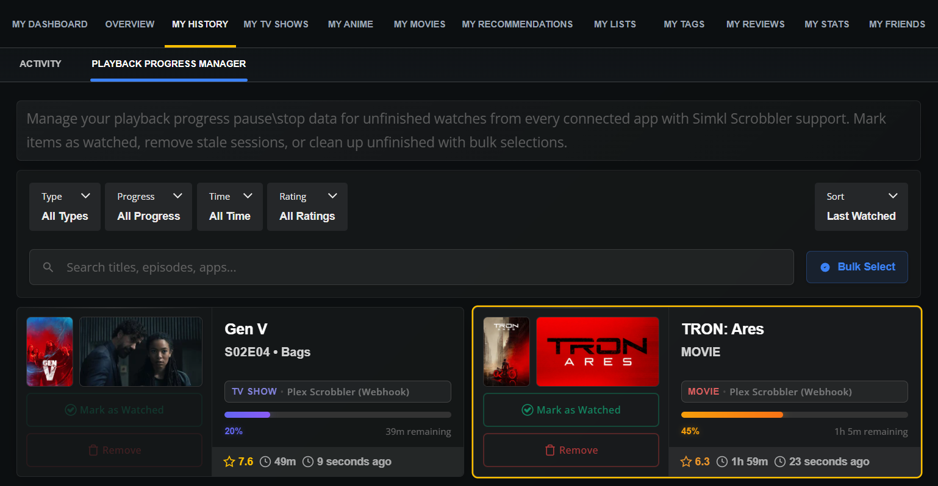Open the Sort by Last Watched dropdown

[x=861, y=206]
